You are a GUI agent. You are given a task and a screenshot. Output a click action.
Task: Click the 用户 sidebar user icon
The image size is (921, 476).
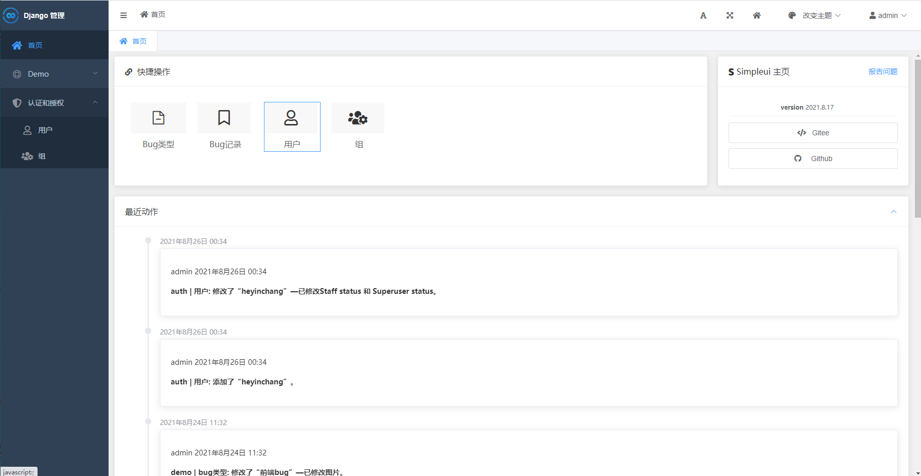(27, 130)
